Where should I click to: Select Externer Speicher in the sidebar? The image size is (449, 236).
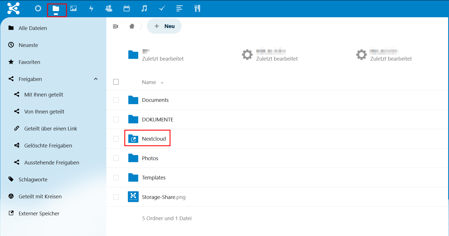click(39, 213)
